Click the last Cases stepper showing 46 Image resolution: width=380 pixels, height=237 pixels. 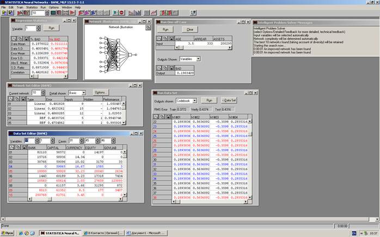113,141
